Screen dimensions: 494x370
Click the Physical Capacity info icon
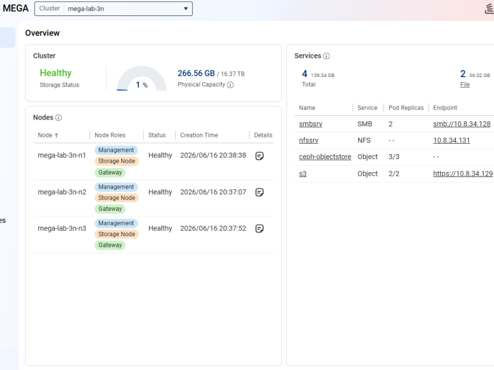230,85
